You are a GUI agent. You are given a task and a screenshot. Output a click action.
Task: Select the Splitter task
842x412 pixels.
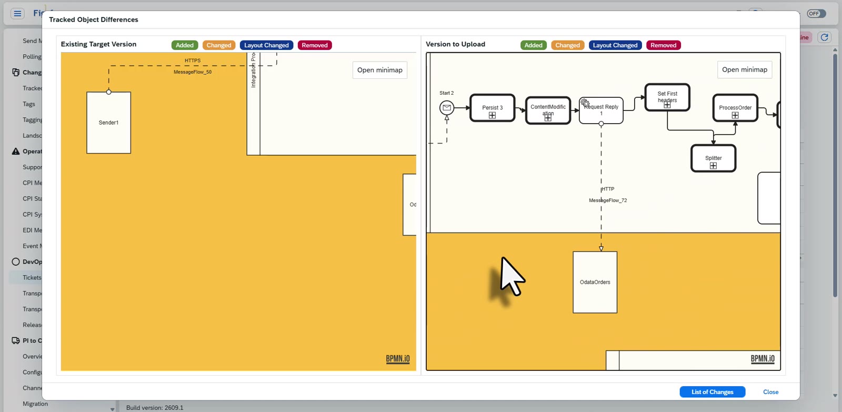click(x=714, y=158)
